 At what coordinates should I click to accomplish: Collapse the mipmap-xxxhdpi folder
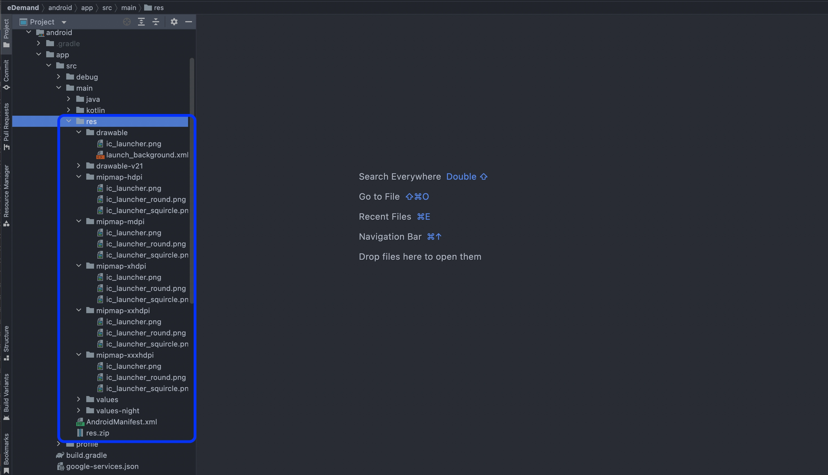click(x=79, y=355)
